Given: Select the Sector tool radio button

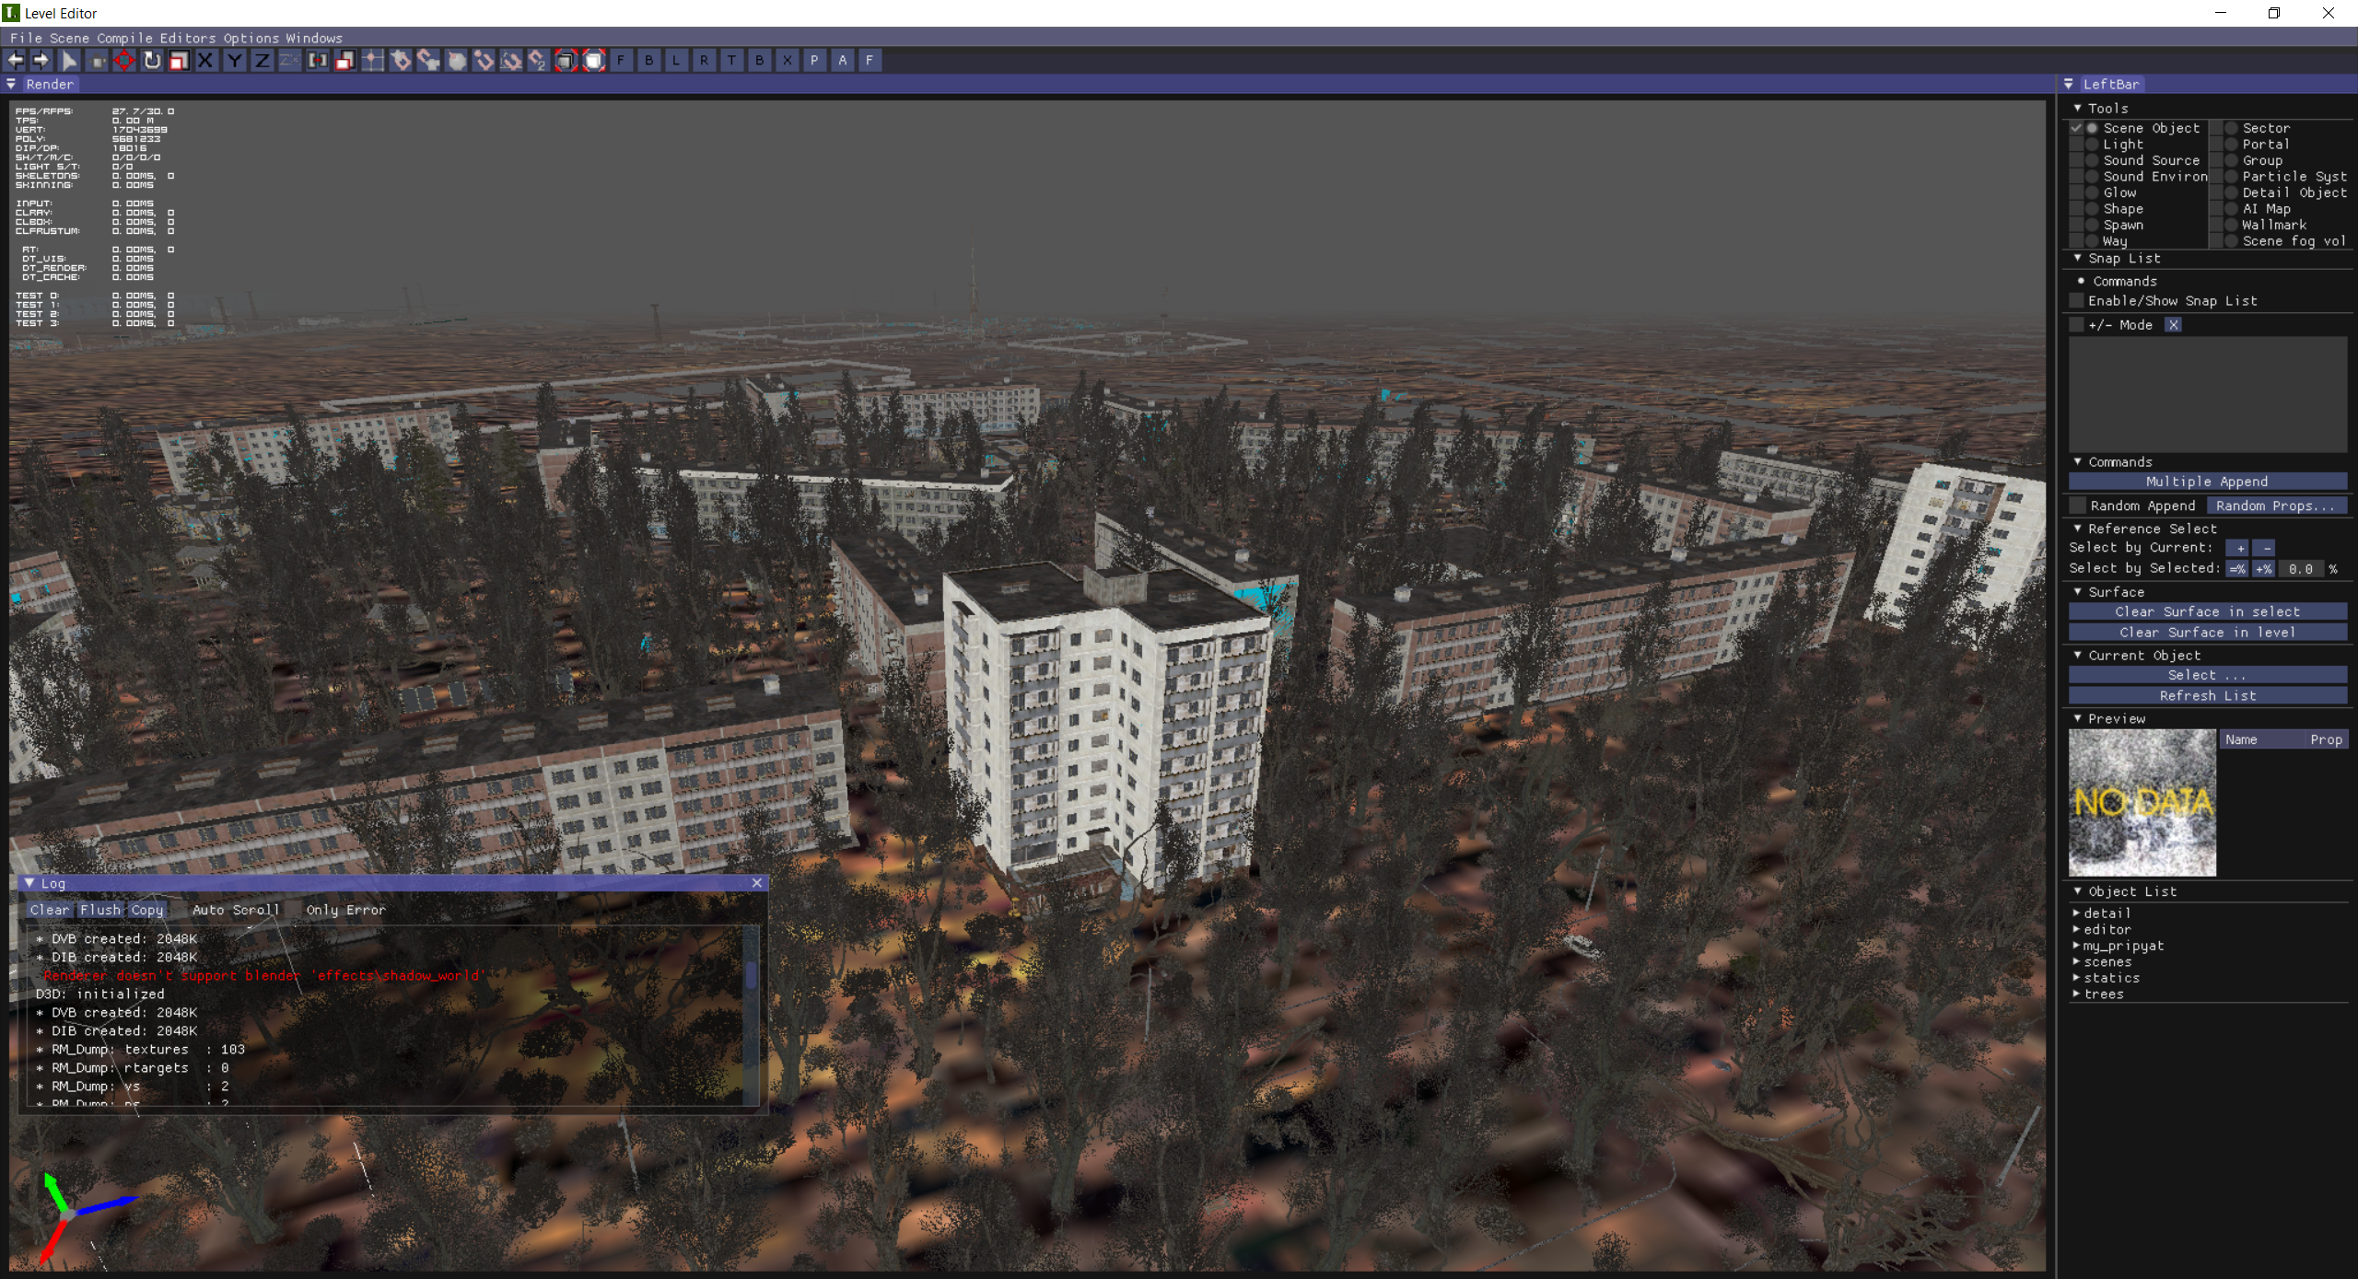Looking at the screenshot, I should click(x=2232, y=128).
